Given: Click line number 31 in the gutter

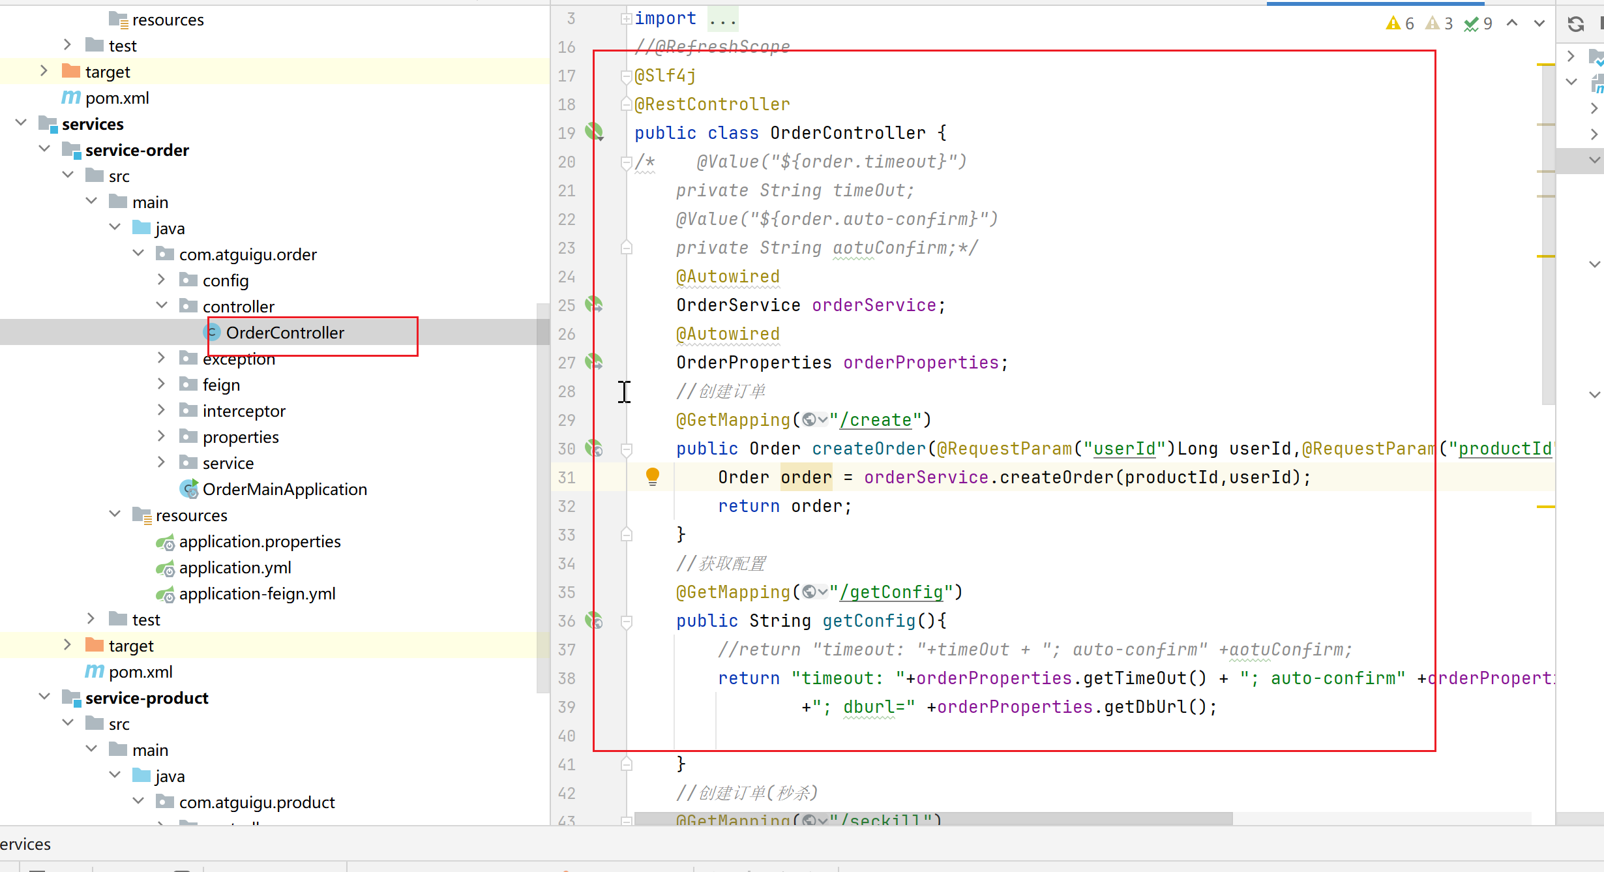Looking at the screenshot, I should [x=567, y=477].
